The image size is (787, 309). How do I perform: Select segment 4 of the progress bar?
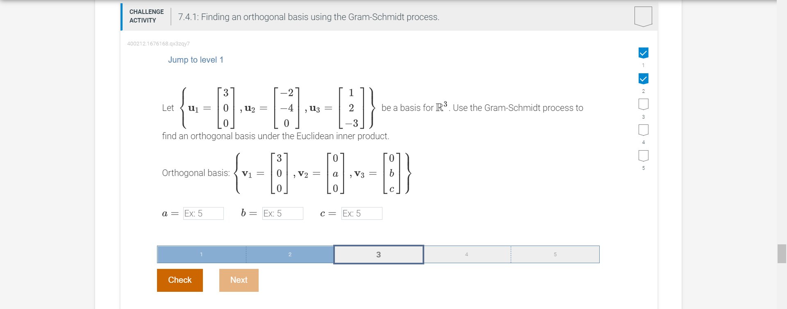pyautogui.click(x=466, y=254)
